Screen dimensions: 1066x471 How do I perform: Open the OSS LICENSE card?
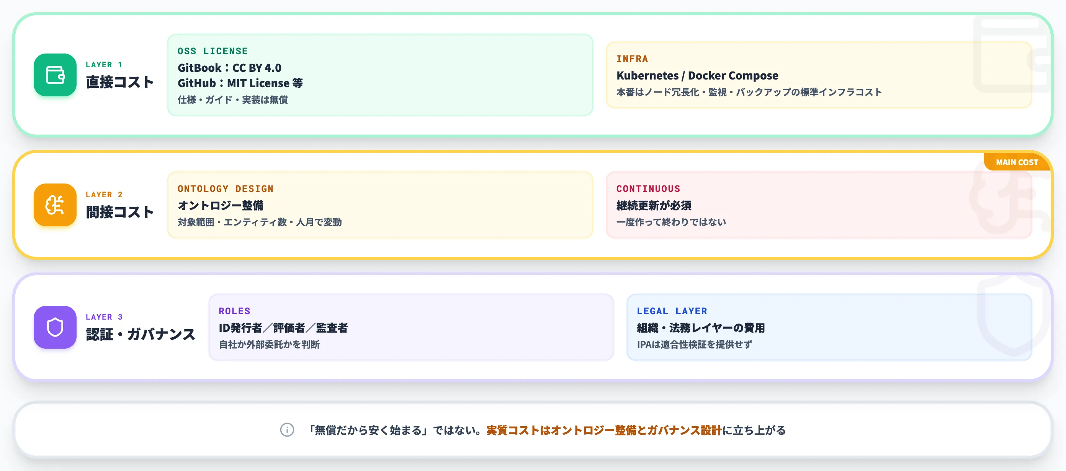(380, 75)
